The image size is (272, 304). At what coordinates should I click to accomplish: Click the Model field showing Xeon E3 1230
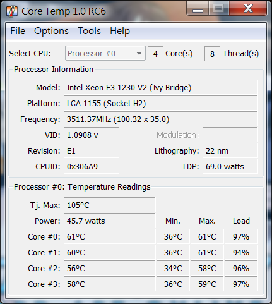161,87
